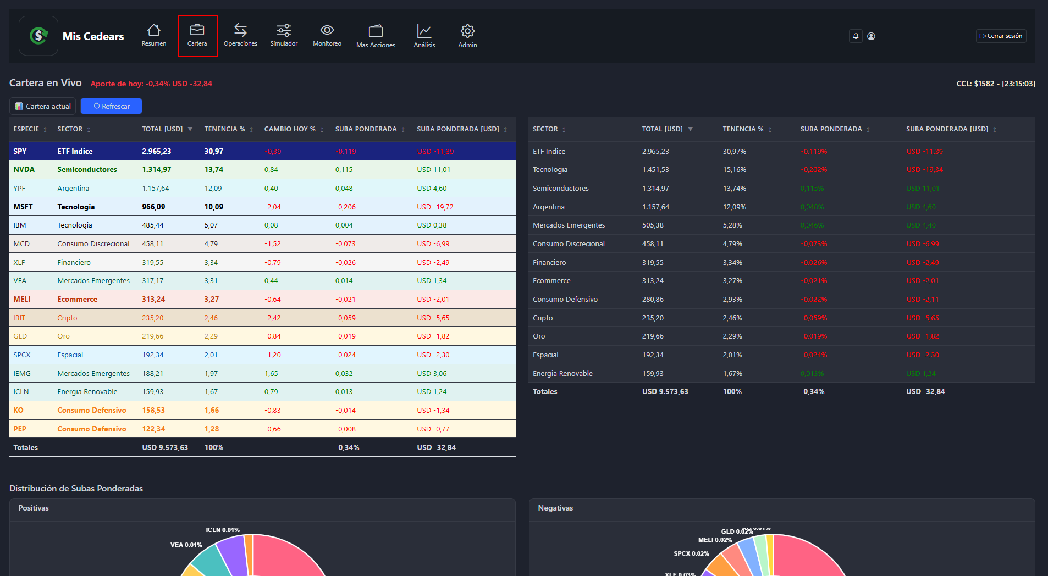Click the XLF ticker cell
This screenshot has height=576, width=1048.
[x=19, y=262]
